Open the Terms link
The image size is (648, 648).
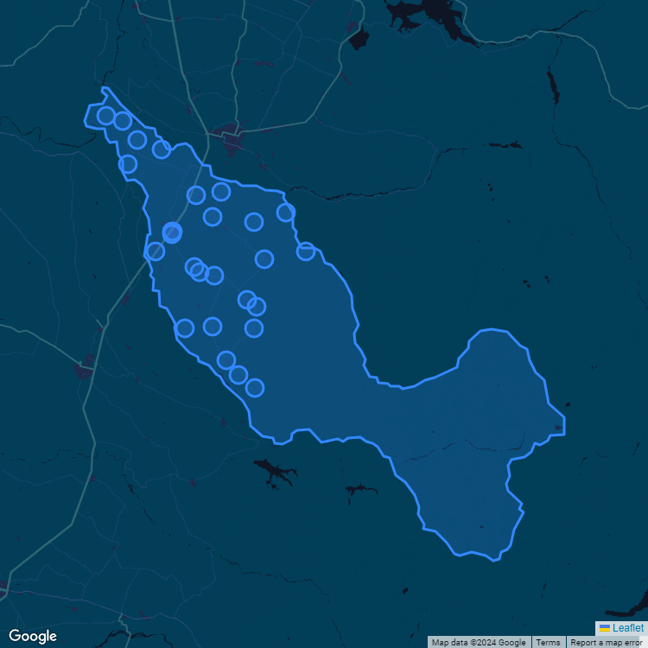point(548,642)
